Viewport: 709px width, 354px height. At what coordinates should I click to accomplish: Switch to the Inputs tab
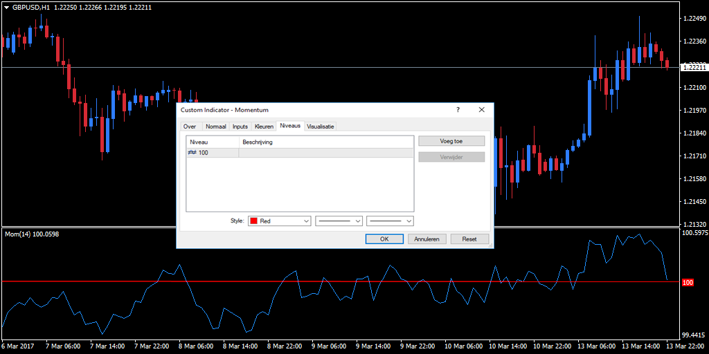pyautogui.click(x=240, y=127)
